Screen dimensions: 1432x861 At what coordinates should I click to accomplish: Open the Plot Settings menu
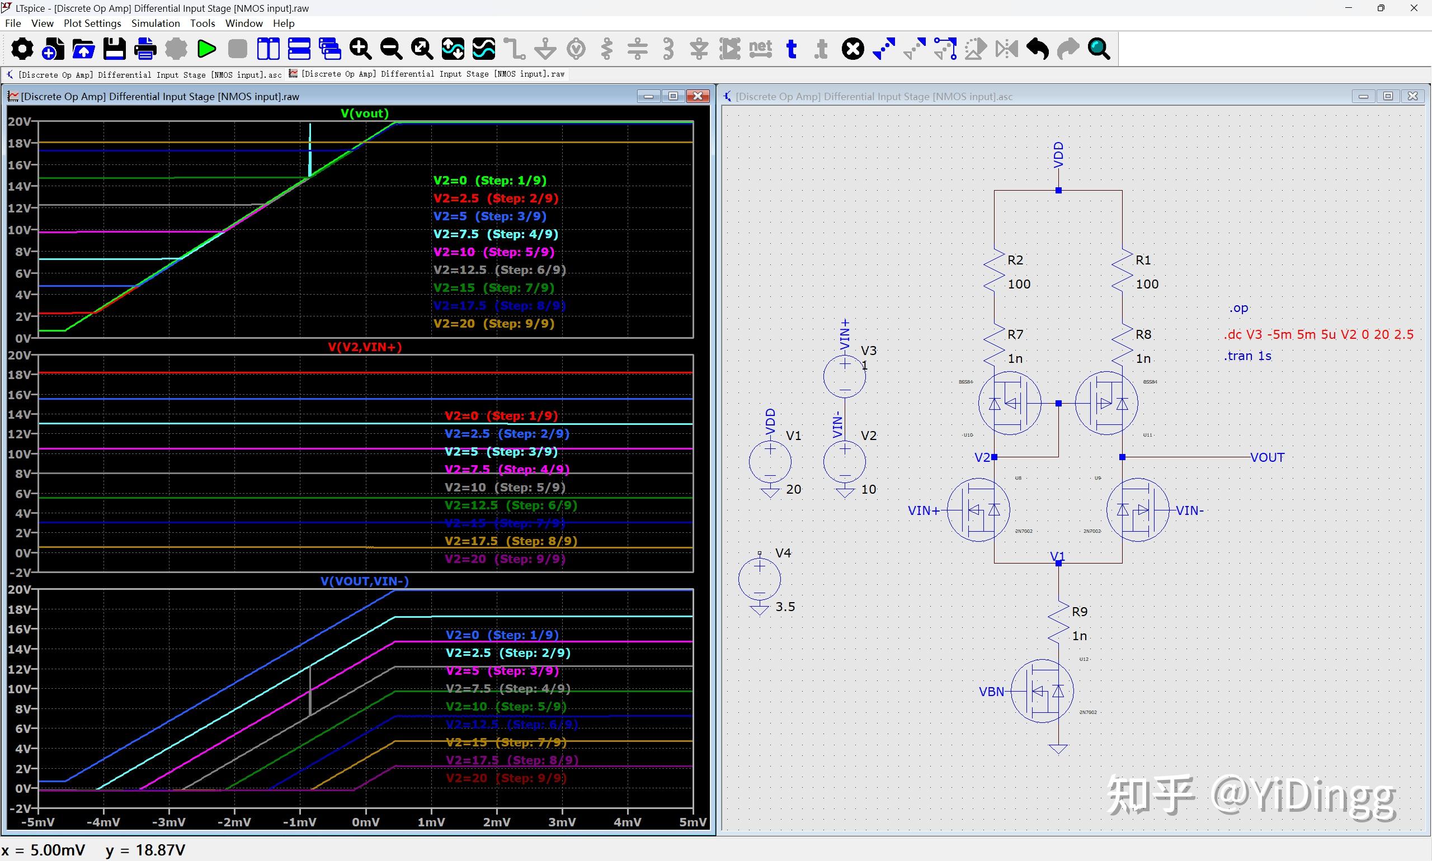[x=92, y=23]
